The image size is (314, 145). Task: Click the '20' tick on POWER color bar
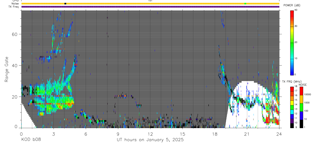(296, 42)
